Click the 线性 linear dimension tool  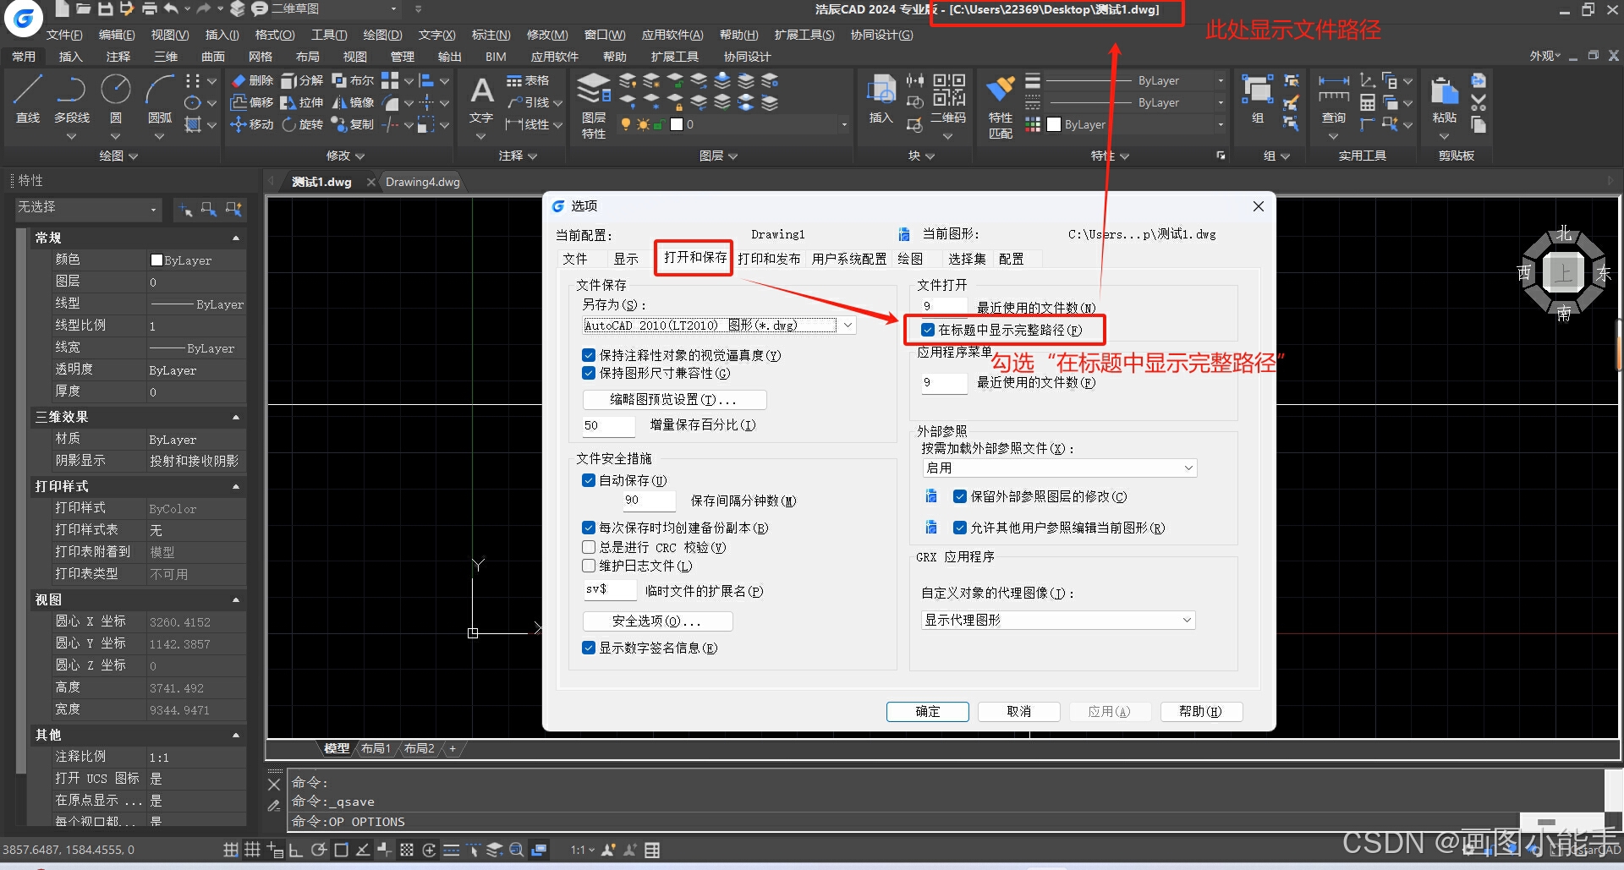pyautogui.click(x=528, y=124)
